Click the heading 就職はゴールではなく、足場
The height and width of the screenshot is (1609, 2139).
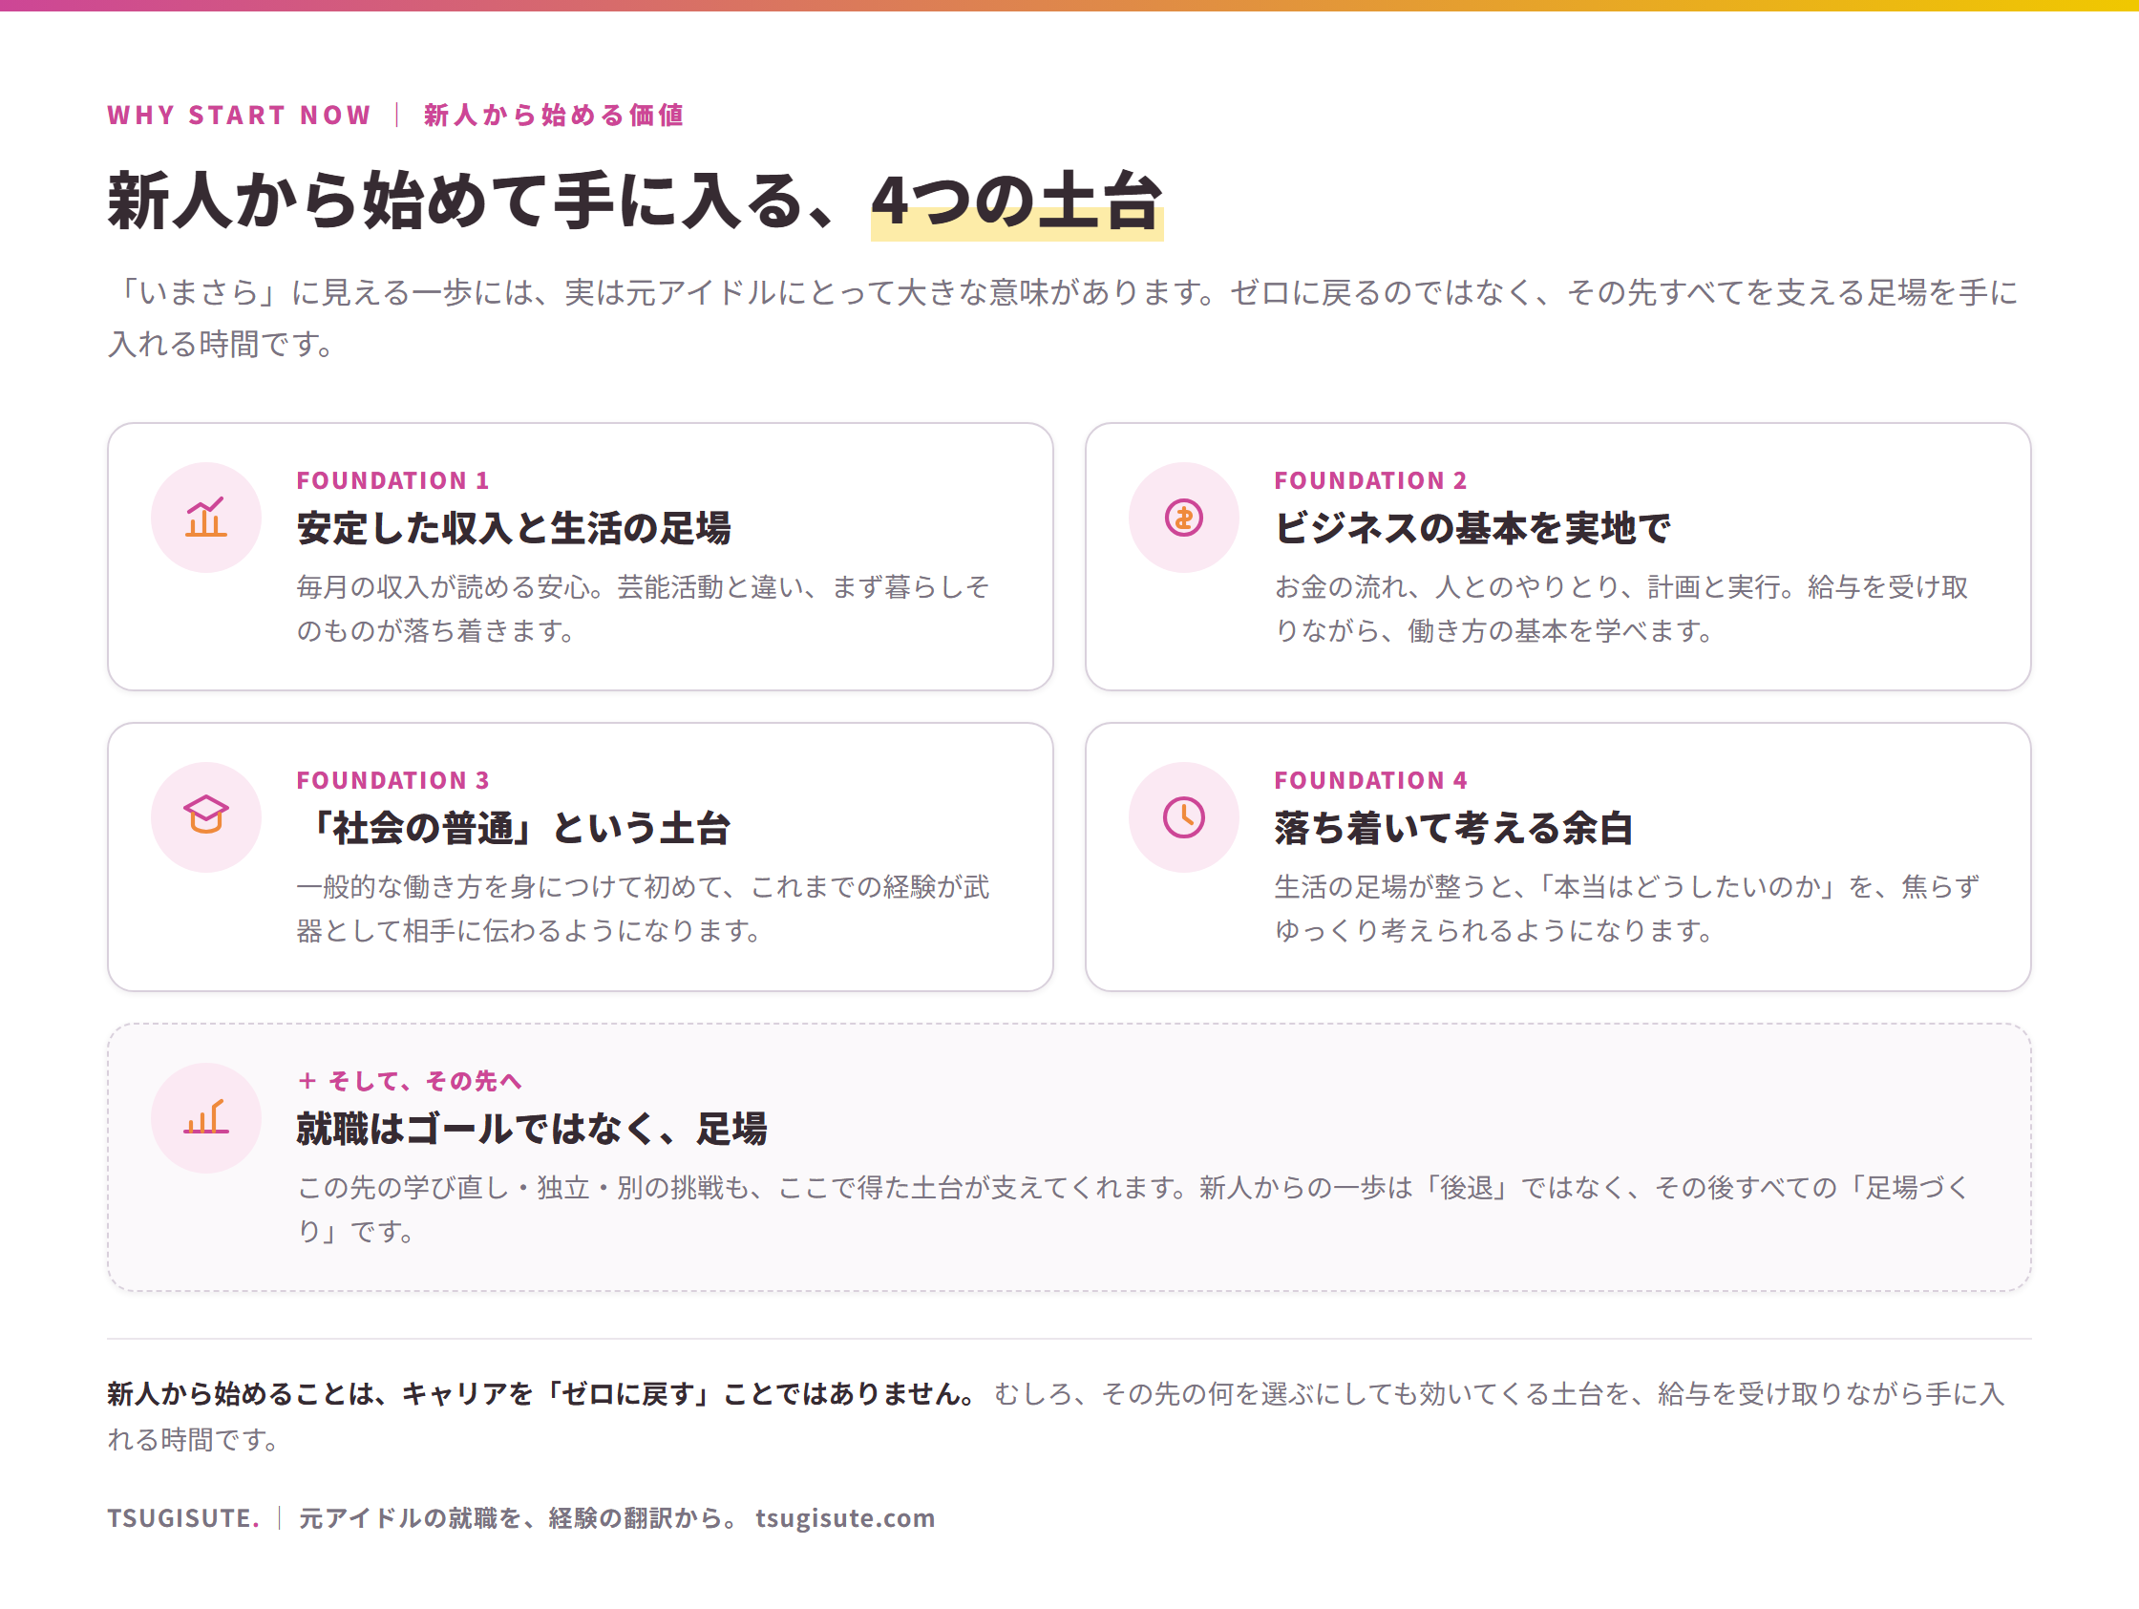tap(532, 1129)
